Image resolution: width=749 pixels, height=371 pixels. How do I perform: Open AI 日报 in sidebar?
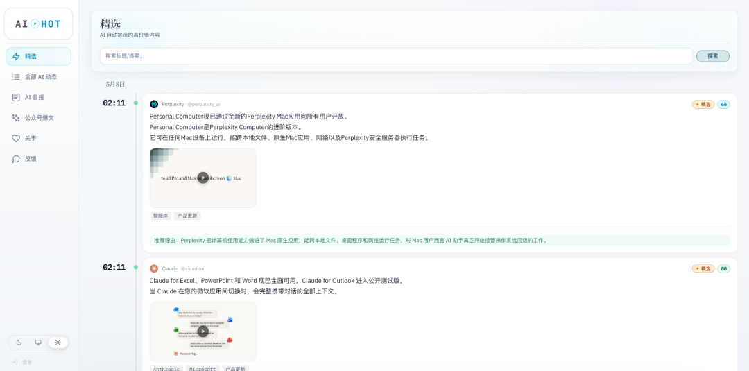38,97
